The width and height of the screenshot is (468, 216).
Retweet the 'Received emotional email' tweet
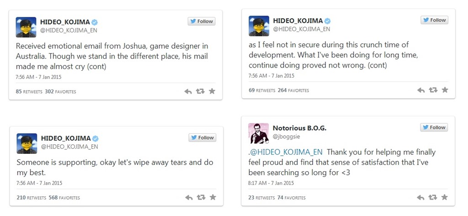coord(200,91)
